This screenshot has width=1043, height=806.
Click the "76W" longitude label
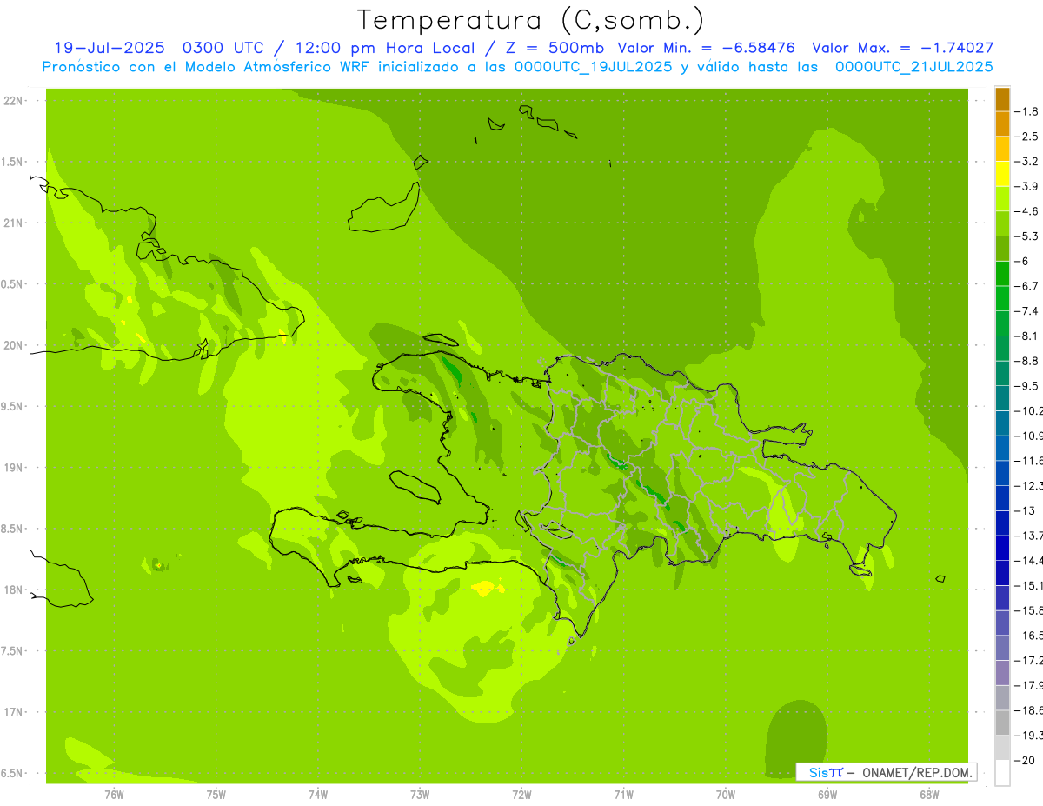click(114, 795)
